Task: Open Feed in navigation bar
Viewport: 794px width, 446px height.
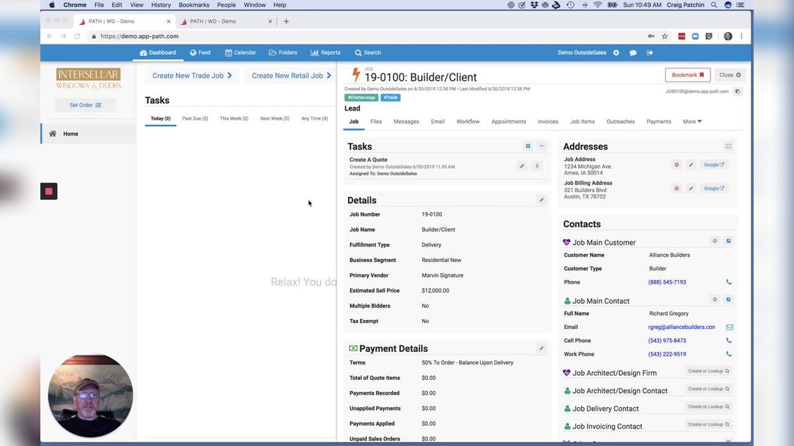Action: tap(200, 53)
